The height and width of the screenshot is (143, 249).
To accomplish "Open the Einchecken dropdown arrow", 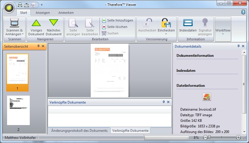I will [166, 34].
